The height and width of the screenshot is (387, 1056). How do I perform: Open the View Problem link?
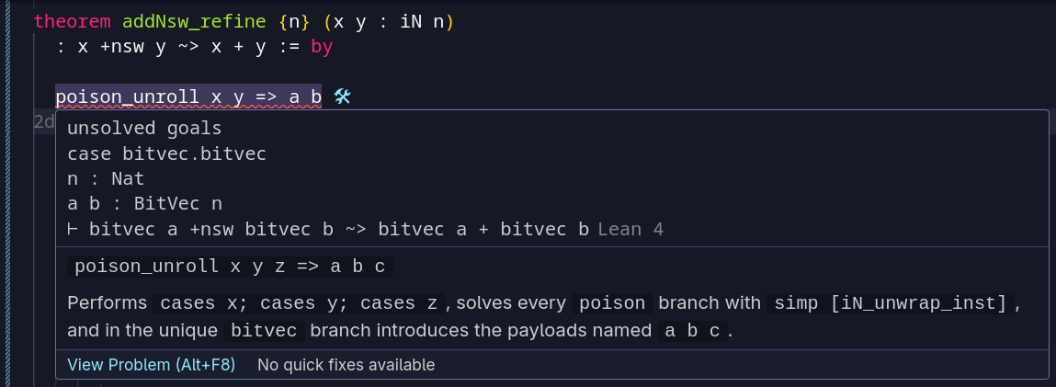pyautogui.click(x=151, y=365)
